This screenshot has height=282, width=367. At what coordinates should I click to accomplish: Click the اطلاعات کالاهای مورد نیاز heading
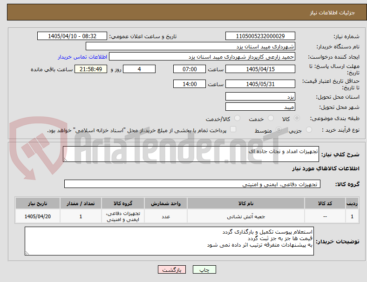326,168
